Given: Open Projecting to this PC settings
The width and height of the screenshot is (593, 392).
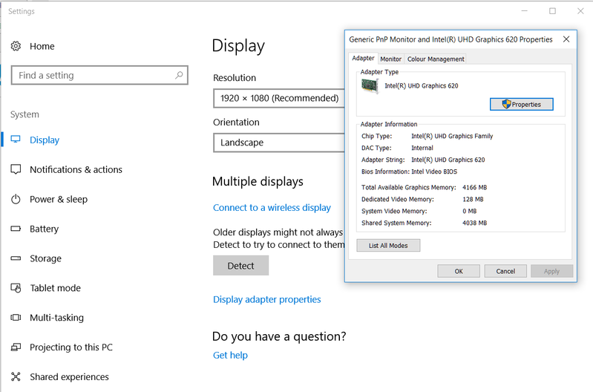Looking at the screenshot, I should [71, 347].
